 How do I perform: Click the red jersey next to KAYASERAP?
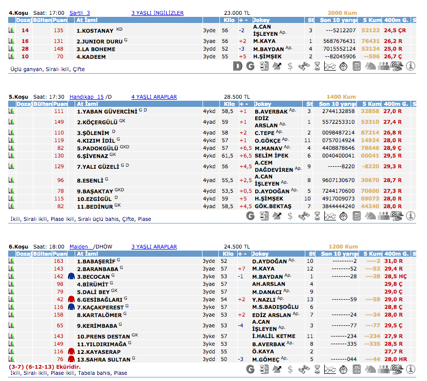(x=71, y=352)
